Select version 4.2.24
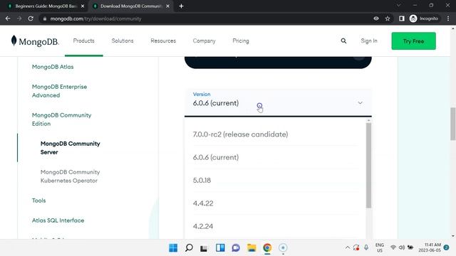The image size is (456, 256). pyautogui.click(x=275, y=226)
